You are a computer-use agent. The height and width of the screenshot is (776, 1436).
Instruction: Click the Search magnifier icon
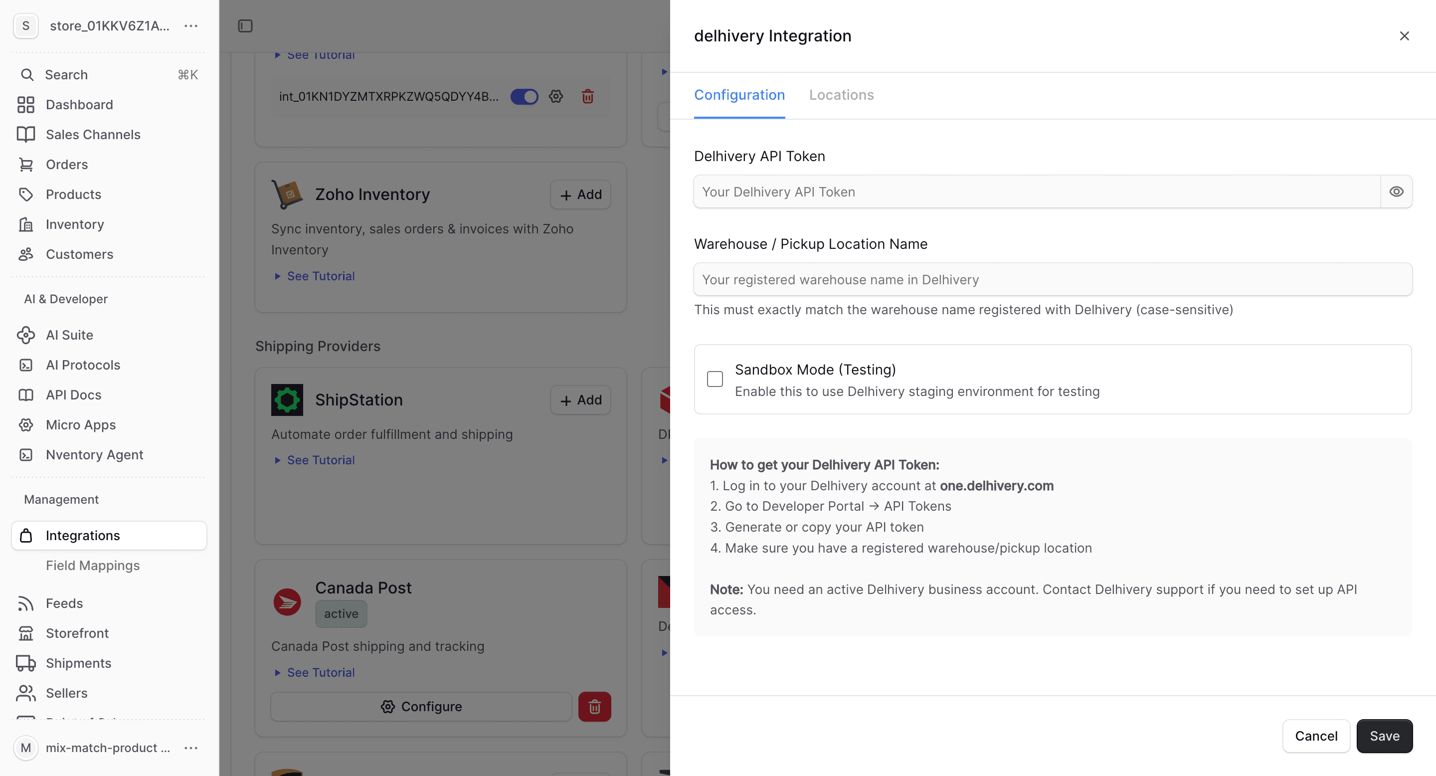tap(27, 75)
